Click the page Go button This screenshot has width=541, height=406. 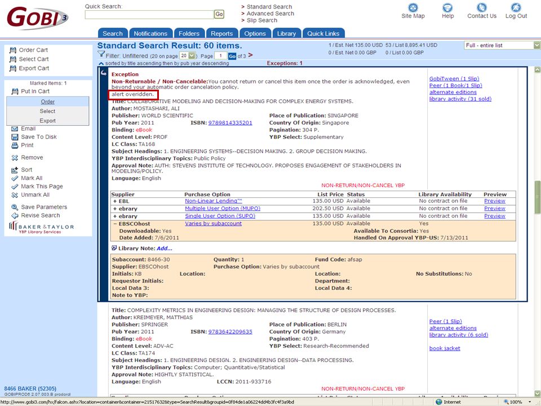(232, 56)
